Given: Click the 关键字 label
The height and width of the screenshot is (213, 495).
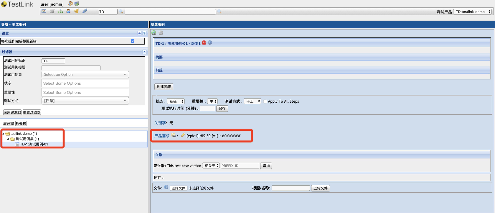Looking at the screenshot, I should [161, 123].
